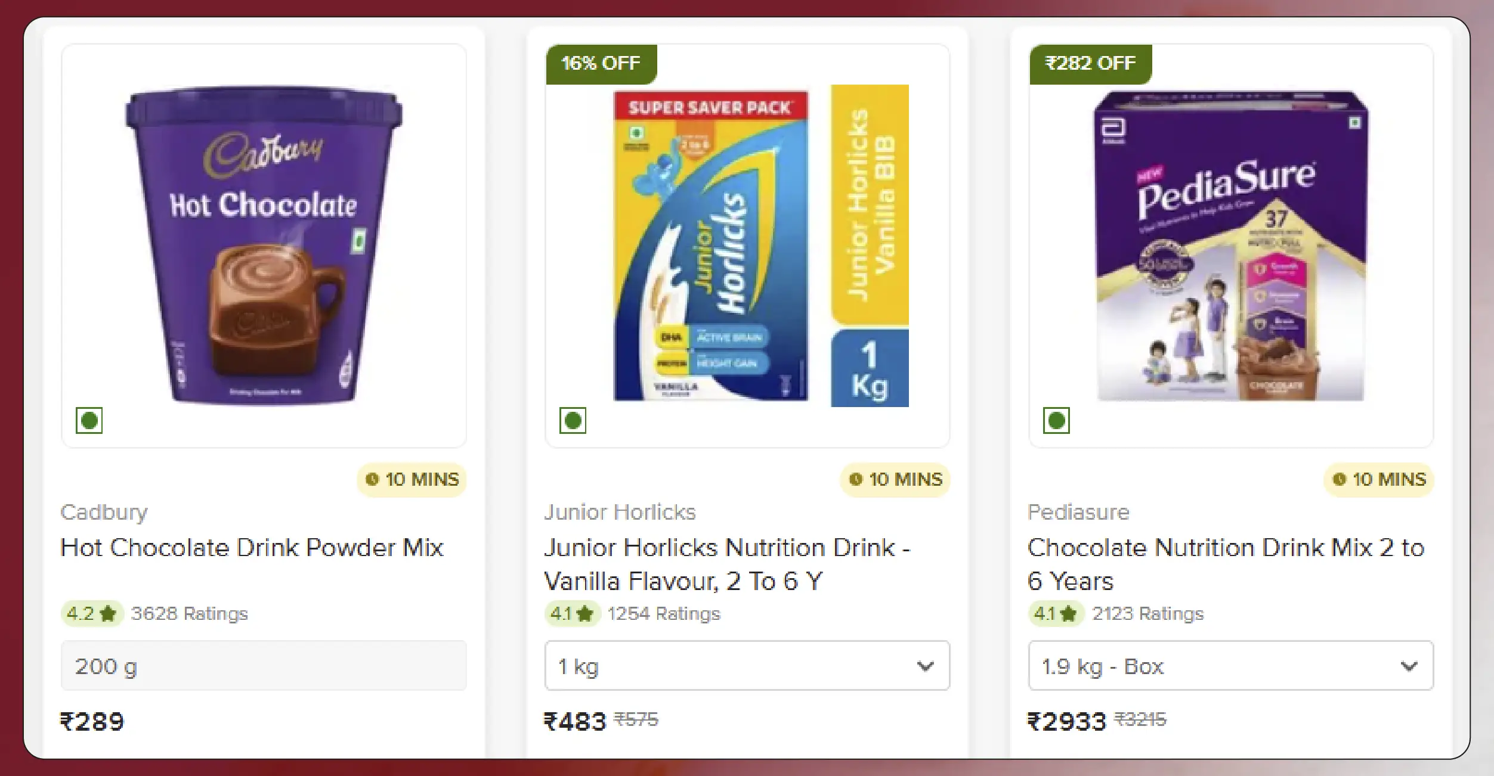This screenshot has width=1494, height=776.
Task: Open the 1.9 kg - Box quantity dropdown
Action: (x=1230, y=666)
